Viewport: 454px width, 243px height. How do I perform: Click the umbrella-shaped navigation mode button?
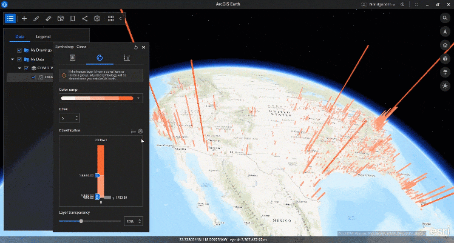(x=445, y=72)
